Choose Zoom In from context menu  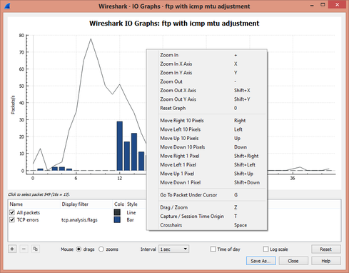pyautogui.click(x=206, y=55)
